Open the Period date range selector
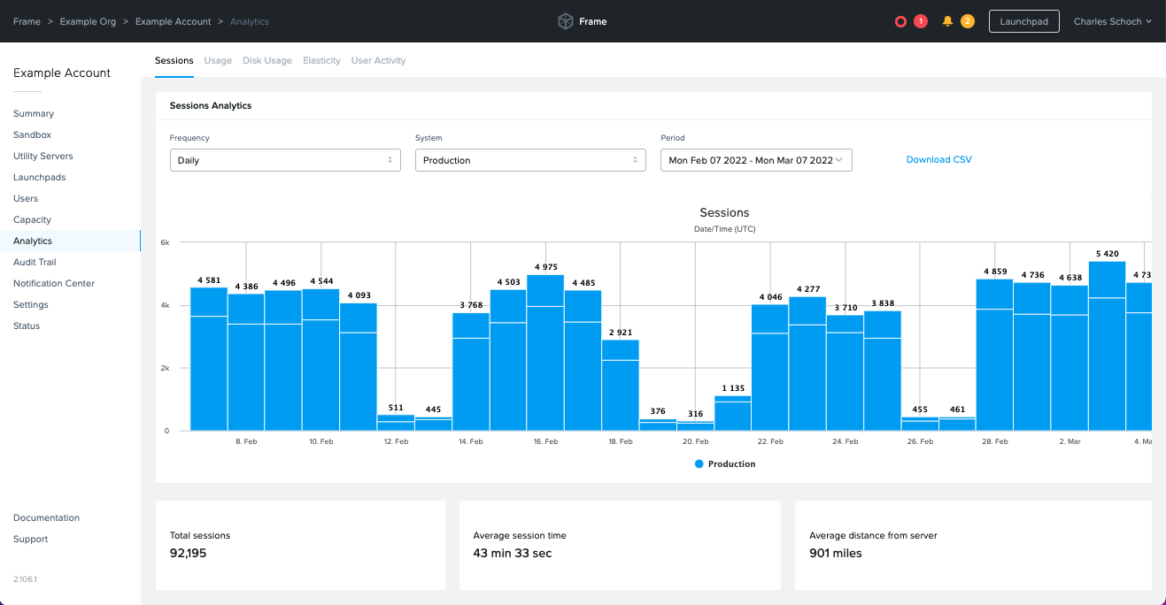 click(x=755, y=160)
